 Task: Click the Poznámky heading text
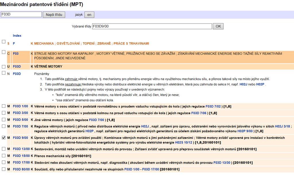pyautogui.click(x=42, y=74)
